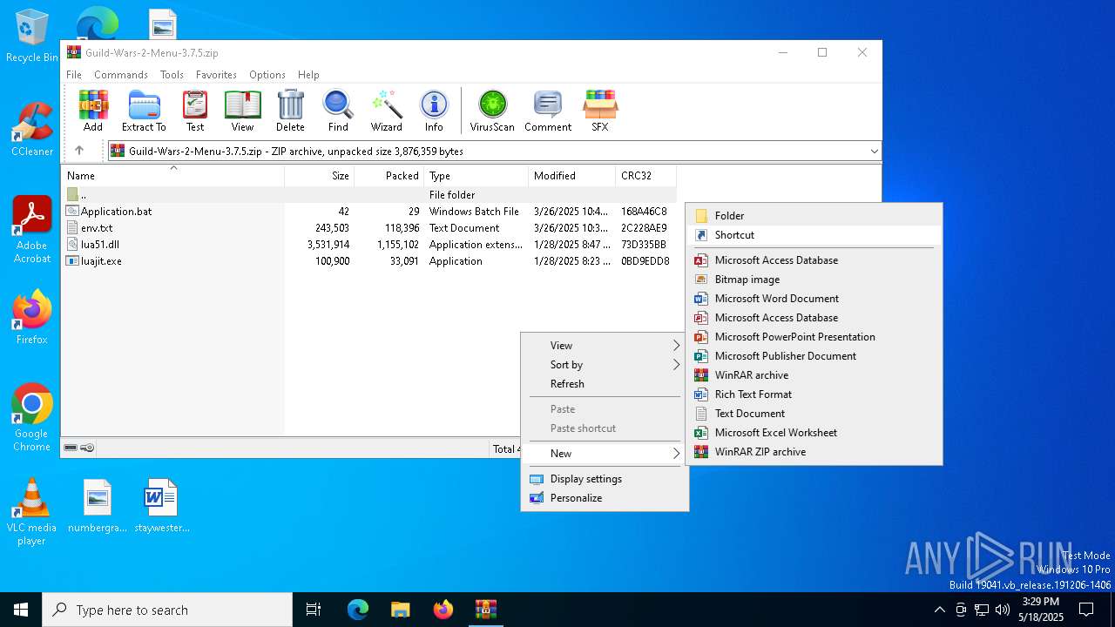The image size is (1115, 627).
Task: Open File Explorer from the taskbar
Action: (x=401, y=610)
